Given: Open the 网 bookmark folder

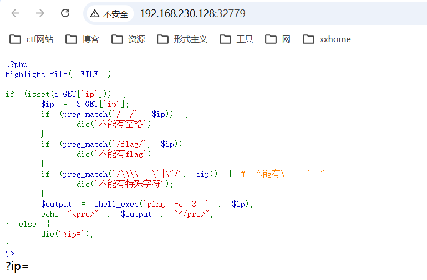Looking at the screenshot, I should (x=277, y=39).
